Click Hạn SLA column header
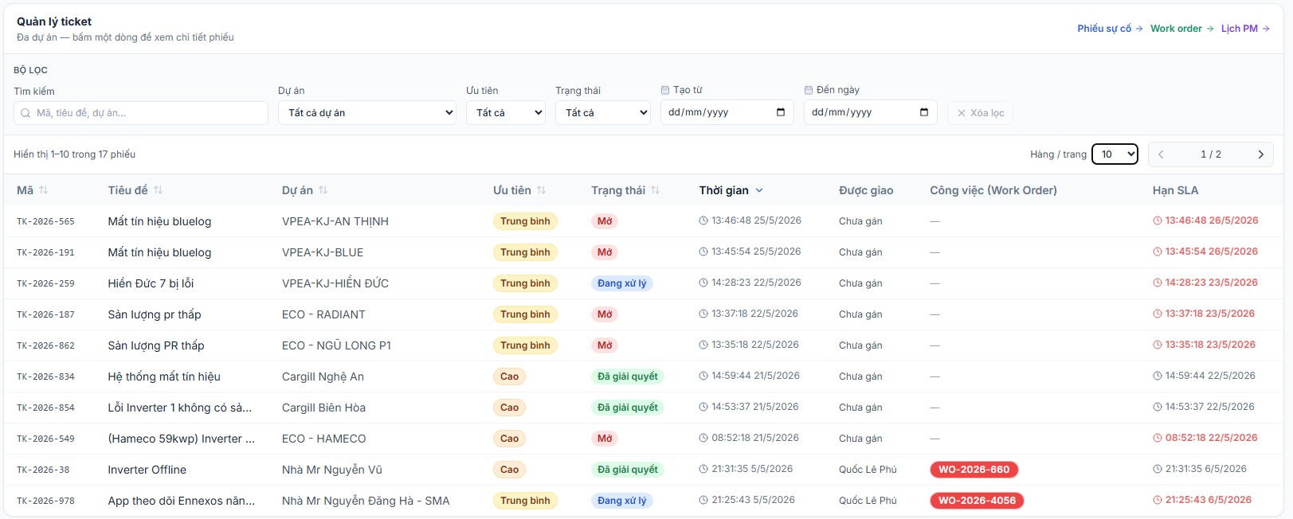This screenshot has width=1293, height=519. pos(1176,190)
